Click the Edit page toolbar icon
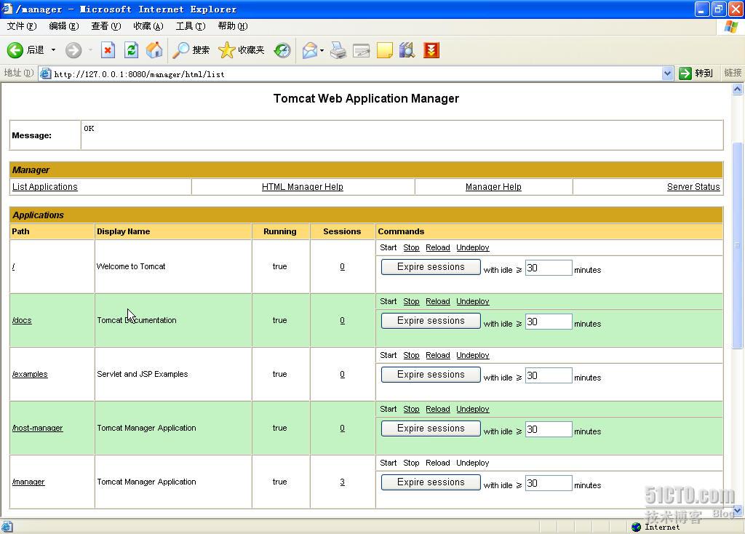 361,50
